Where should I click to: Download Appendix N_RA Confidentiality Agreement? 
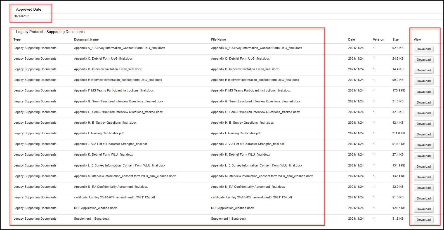click(424, 188)
